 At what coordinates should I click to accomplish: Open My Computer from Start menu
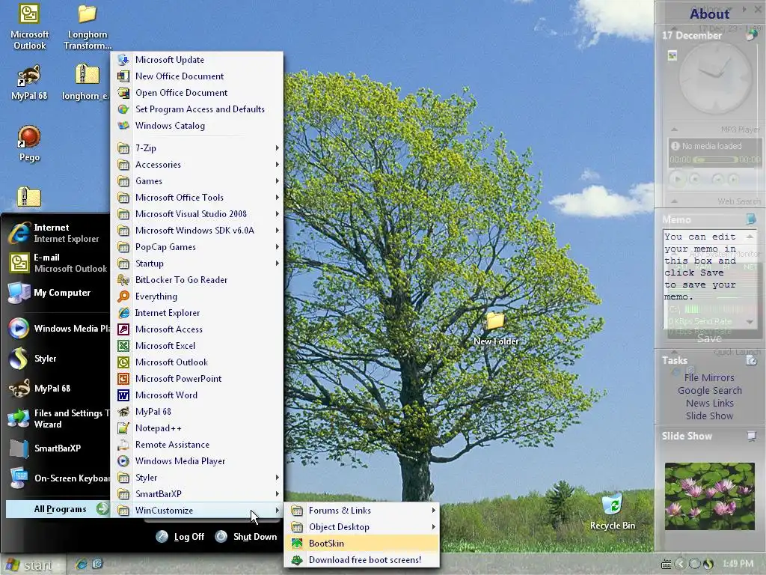(x=56, y=293)
